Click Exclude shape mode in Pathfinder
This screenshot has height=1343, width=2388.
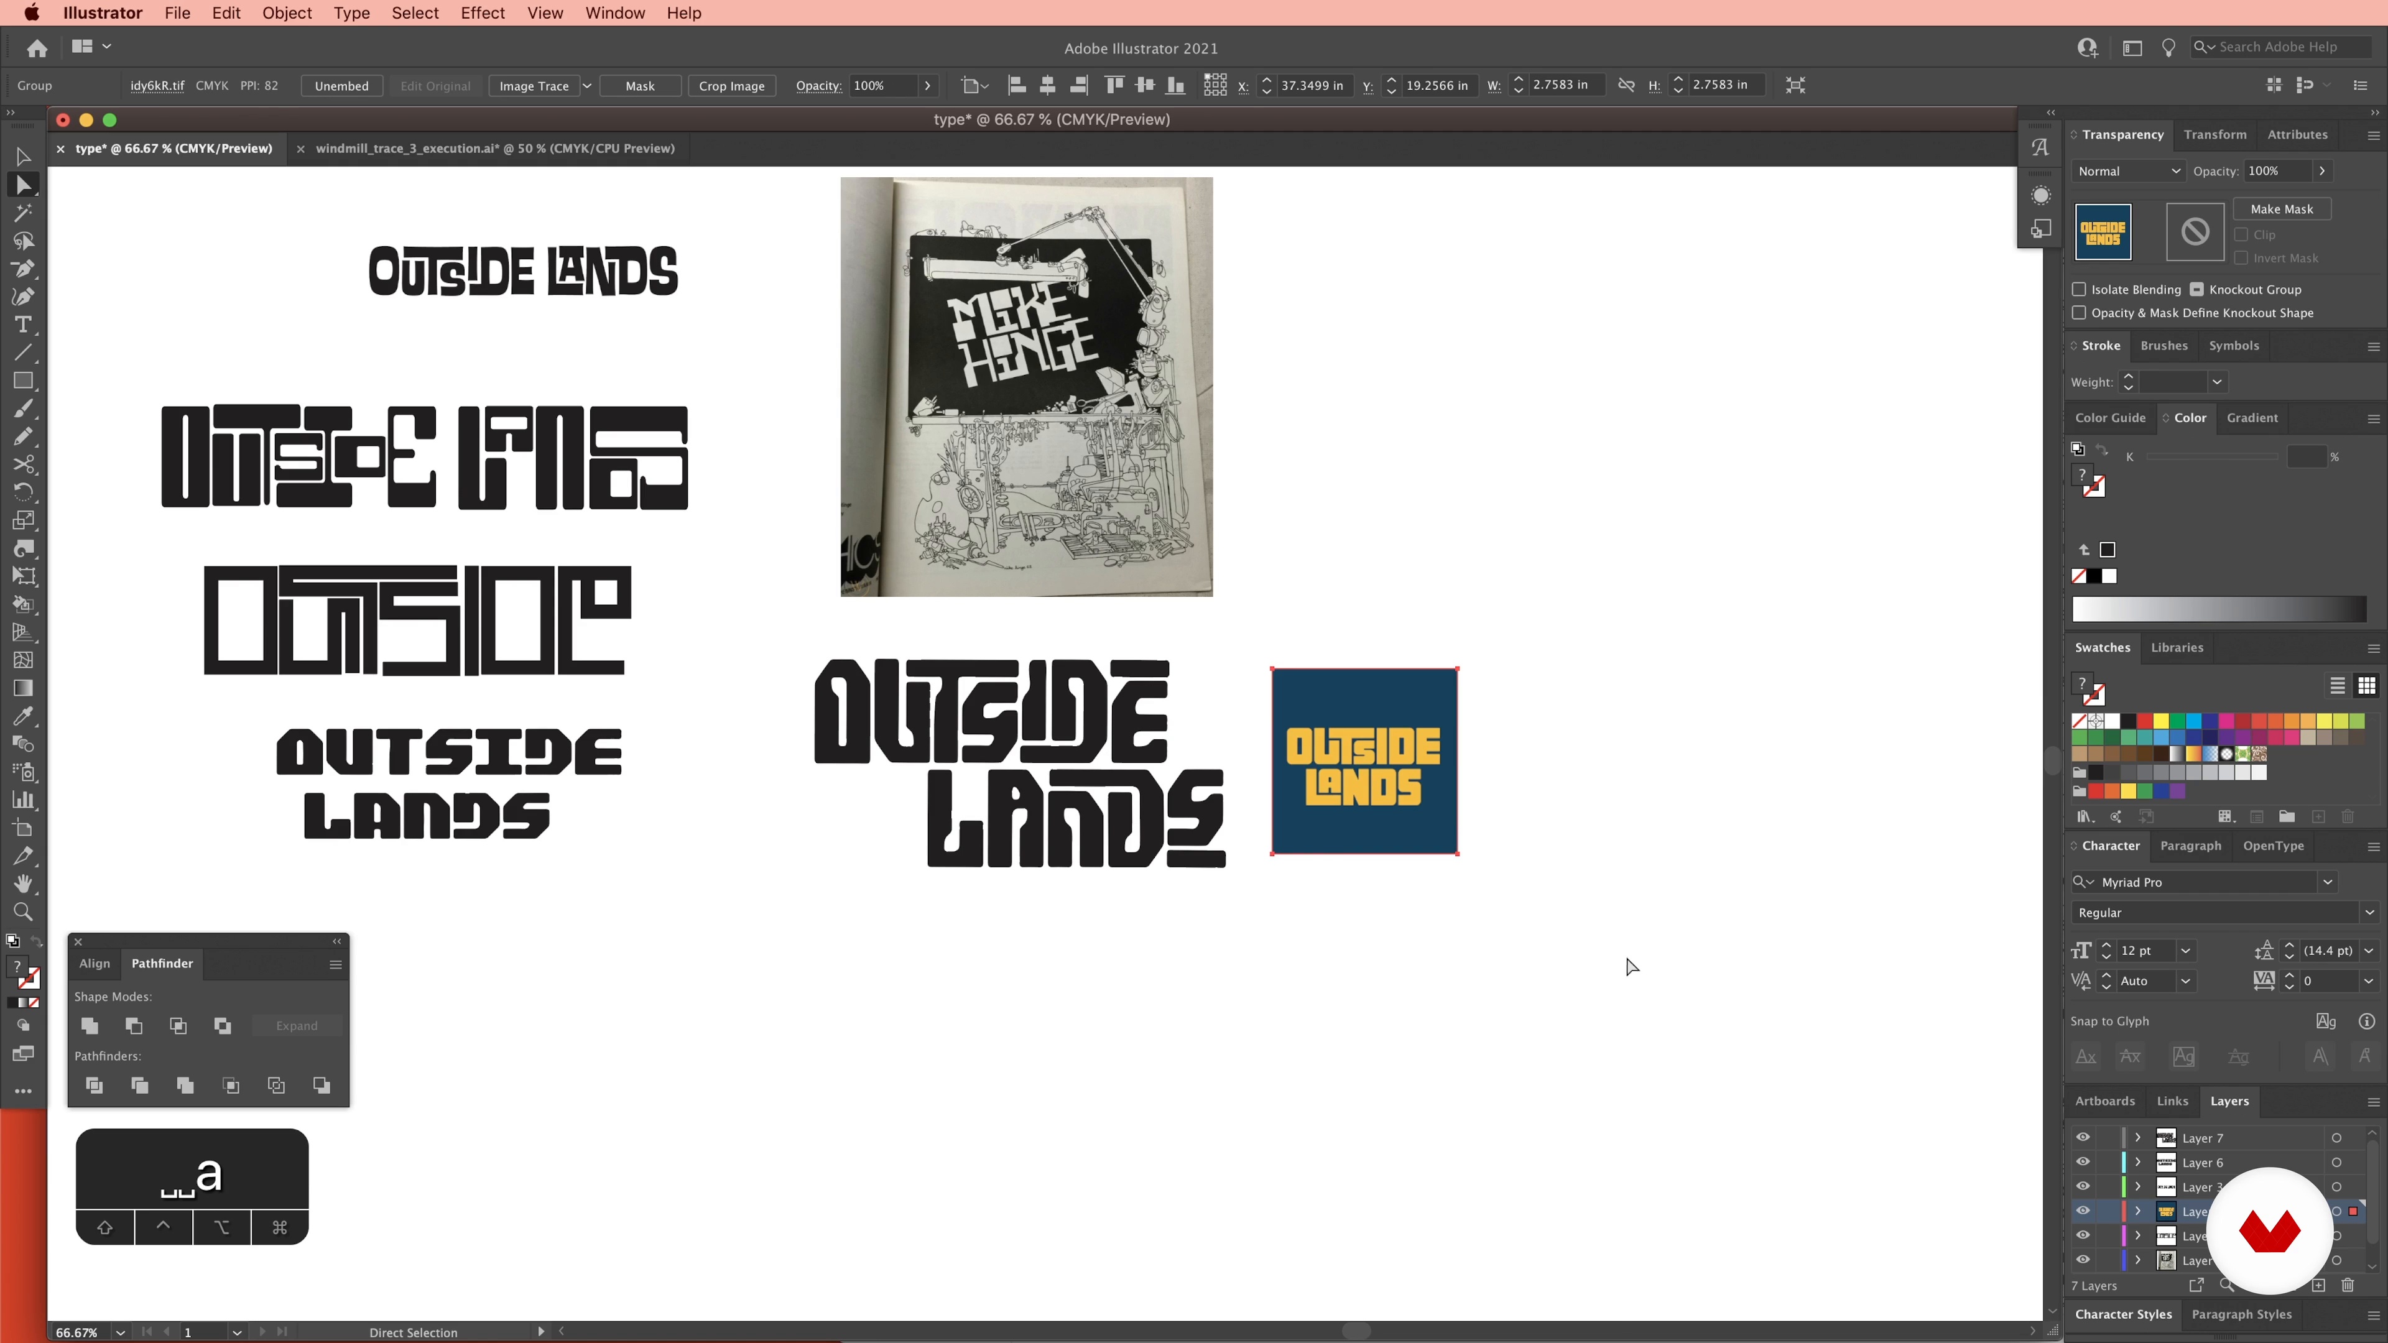click(x=223, y=1025)
